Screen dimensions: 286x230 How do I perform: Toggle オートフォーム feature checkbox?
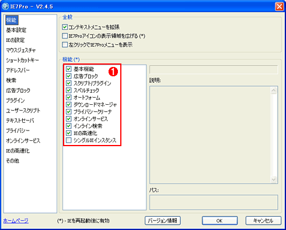pyautogui.click(x=68, y=97)
